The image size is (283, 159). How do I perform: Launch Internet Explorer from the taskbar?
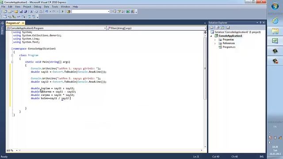[x=275, y=21]
